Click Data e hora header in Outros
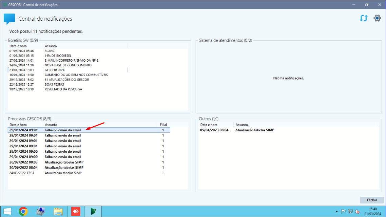Screen dimensions: 386x217 216,125
